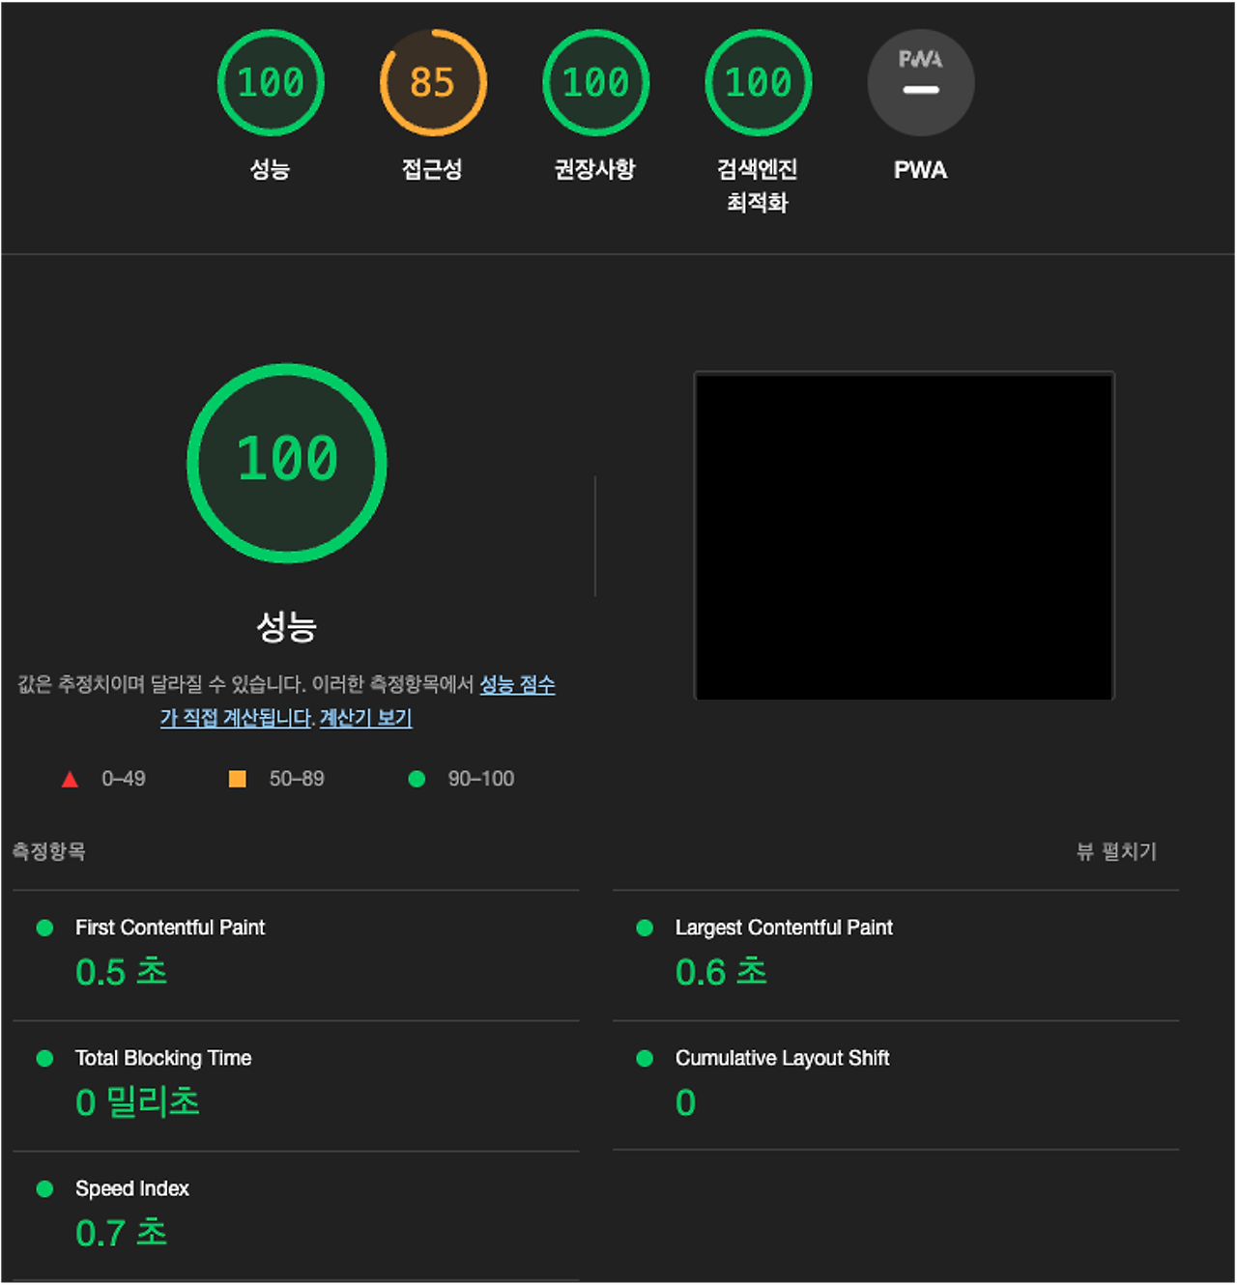Screen dimensions: 1237x1285
Task: Jump to PWA section via PWA label
Action: pyautogui.click(x=920, y=170)
